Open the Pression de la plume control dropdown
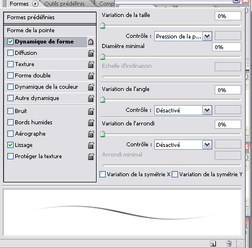Image resolution: width=252 pixels, height=248 pixels. pos(183,36)
